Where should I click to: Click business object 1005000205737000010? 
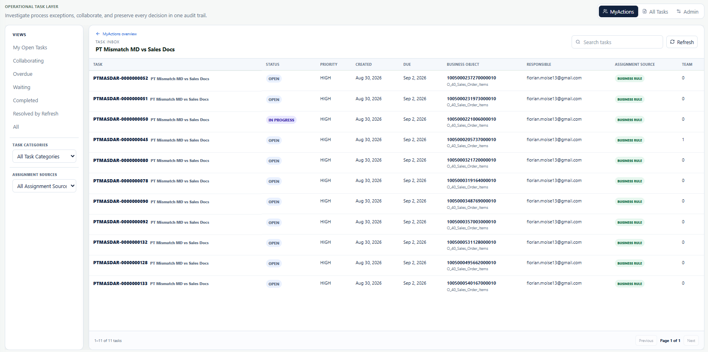coord(471,140)
